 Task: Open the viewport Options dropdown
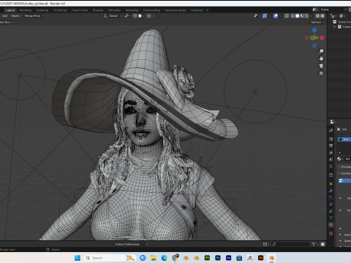pyautogui.click(x=317, y=22)
